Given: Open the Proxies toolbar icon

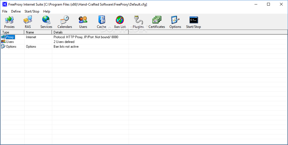Looking at the screenshot, I should tap(9, 20).
